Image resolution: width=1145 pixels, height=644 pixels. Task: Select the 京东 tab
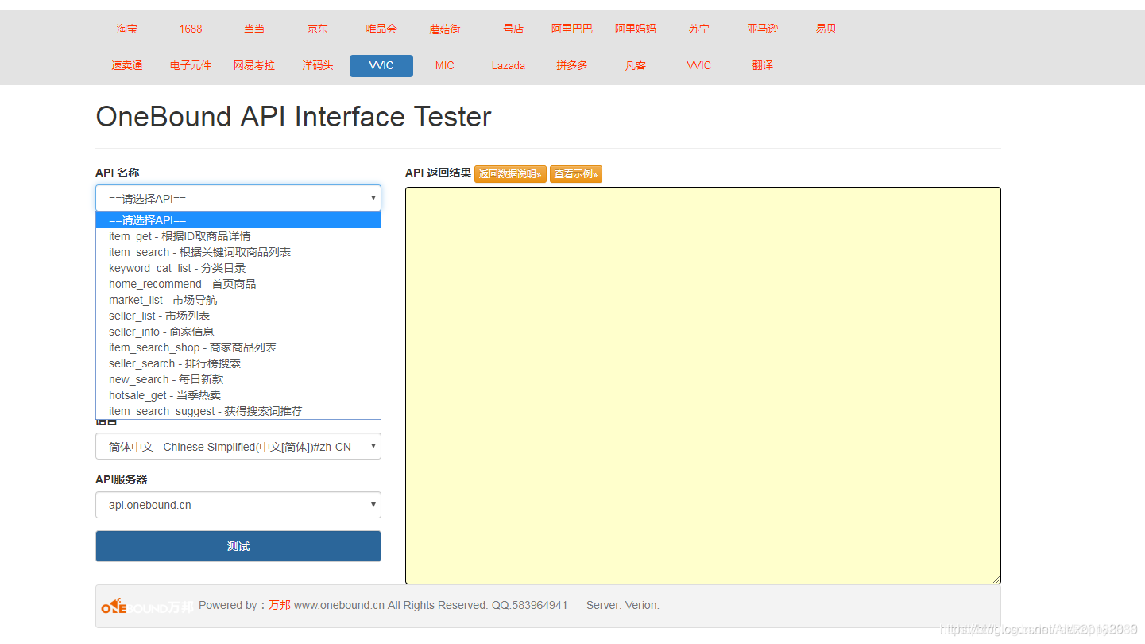point(318,29)
